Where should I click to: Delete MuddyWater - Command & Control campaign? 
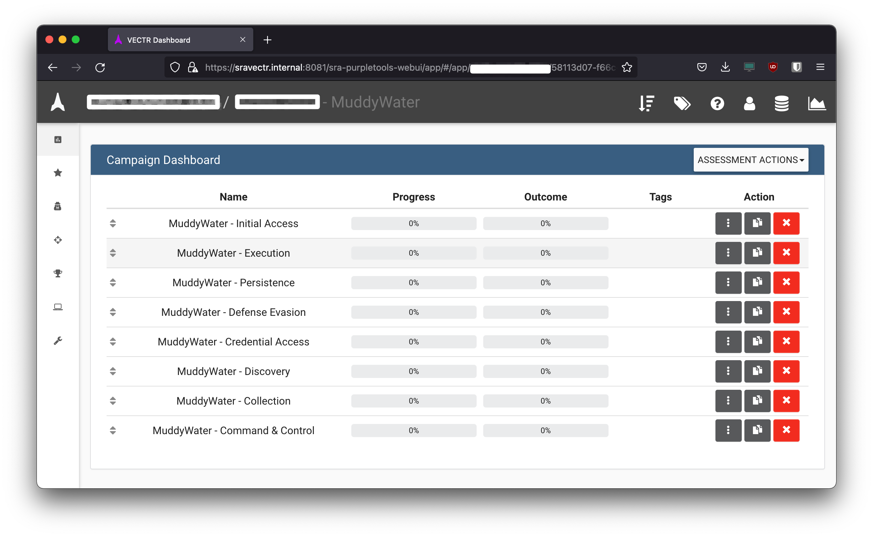[786, 430]
